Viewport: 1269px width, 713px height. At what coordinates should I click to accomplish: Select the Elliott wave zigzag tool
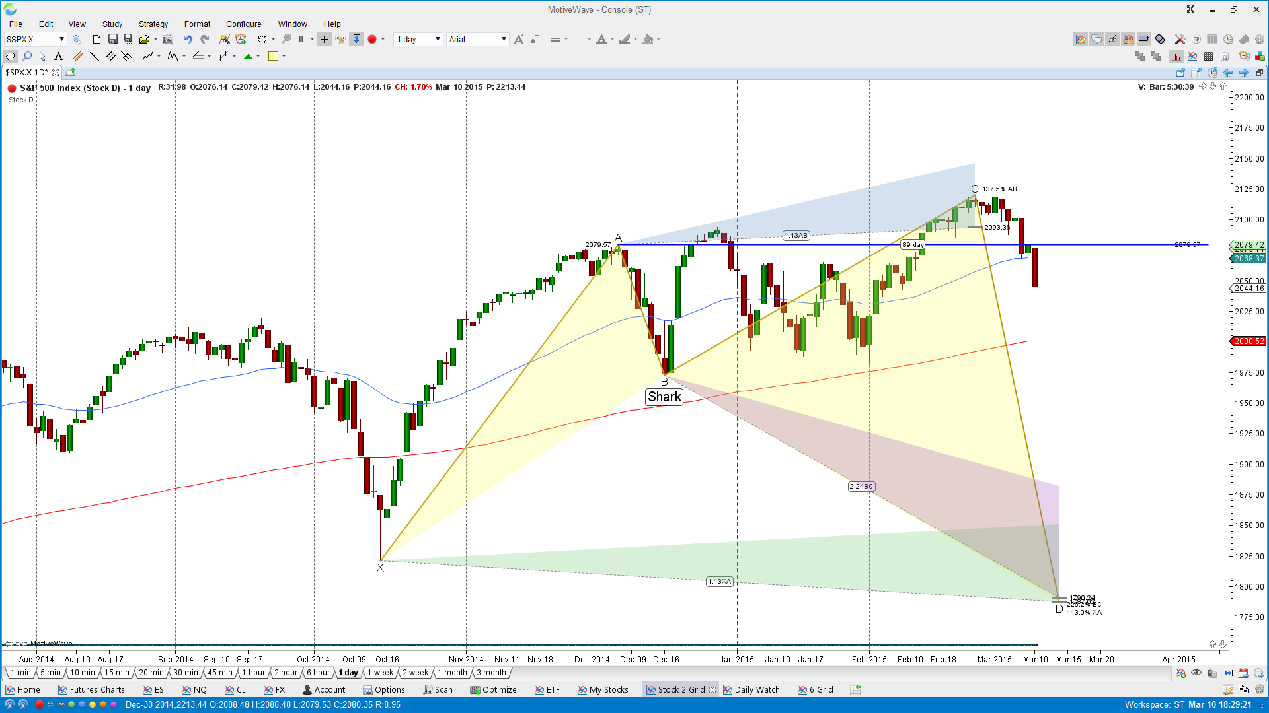coord(148,57)
